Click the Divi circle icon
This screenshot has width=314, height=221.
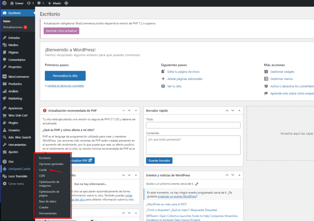pyautogui.click(x=5, y=162)
